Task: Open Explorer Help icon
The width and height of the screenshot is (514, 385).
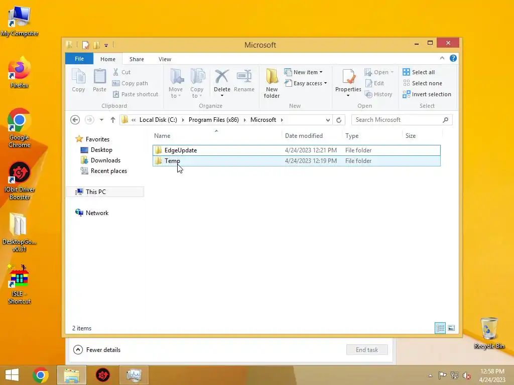Action: coord(453,58)
